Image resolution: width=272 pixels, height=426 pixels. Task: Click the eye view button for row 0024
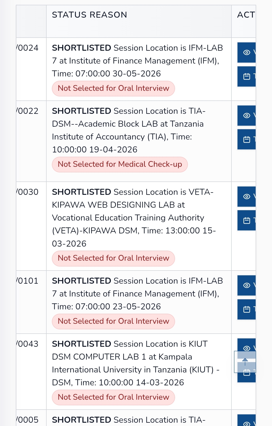247,52
